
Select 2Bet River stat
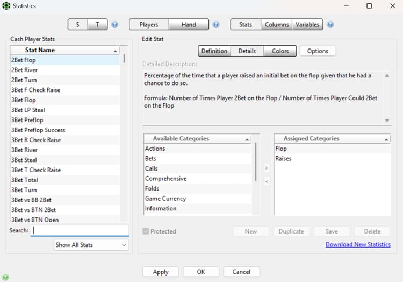[65, 70]
